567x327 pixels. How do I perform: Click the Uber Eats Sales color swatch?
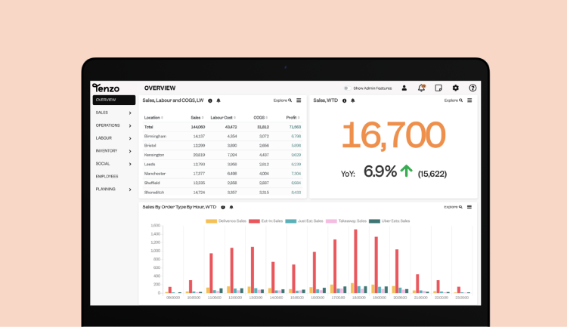click(373, 221)
